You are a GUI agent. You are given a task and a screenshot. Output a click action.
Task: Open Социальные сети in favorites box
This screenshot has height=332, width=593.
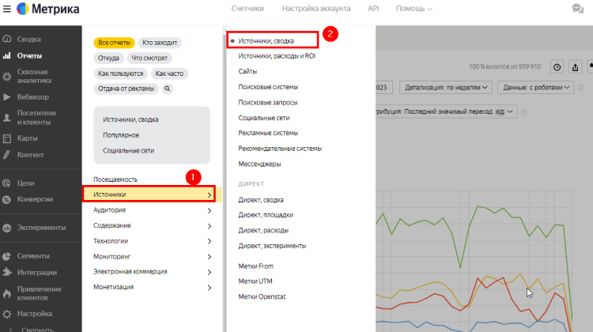click(129, 150)
